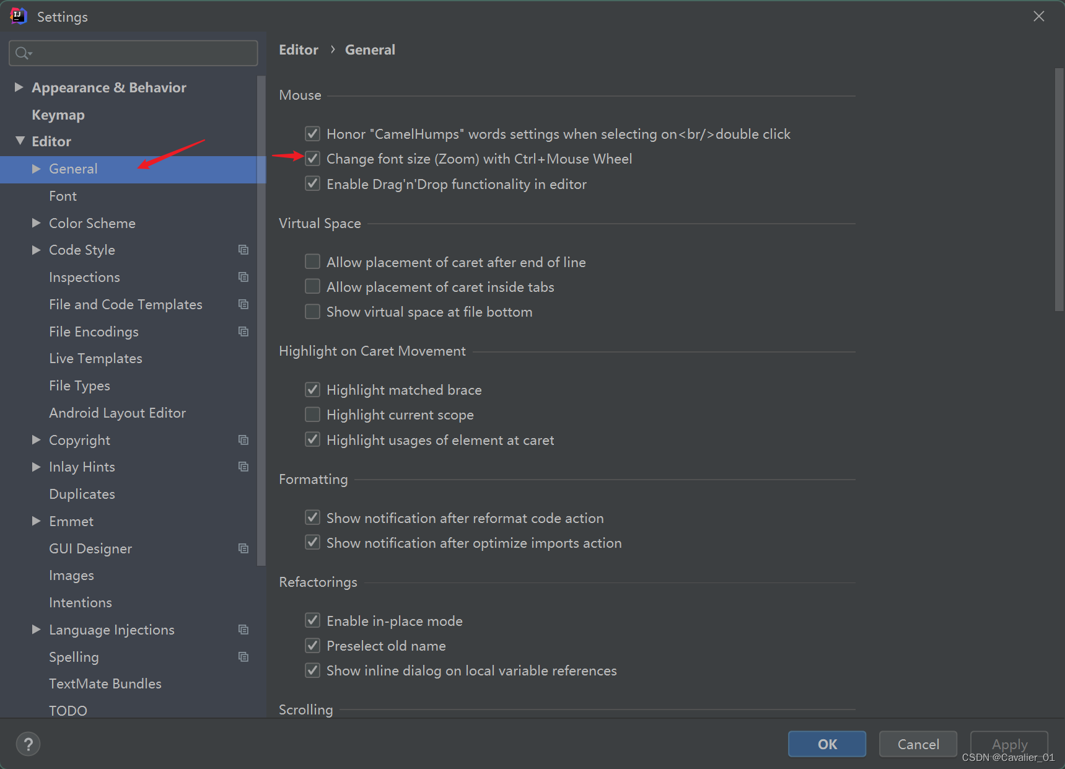
Task: Click the Apply button
Action: 1009,744
